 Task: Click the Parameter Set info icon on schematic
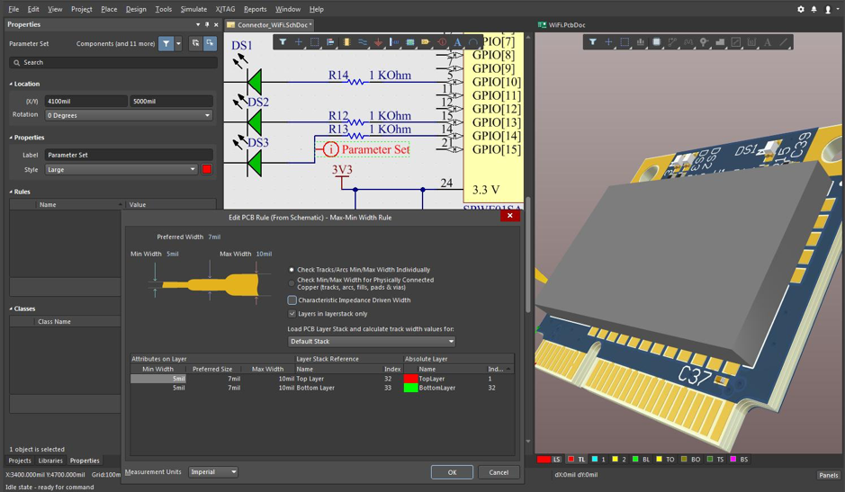click(x=331, y=149)
